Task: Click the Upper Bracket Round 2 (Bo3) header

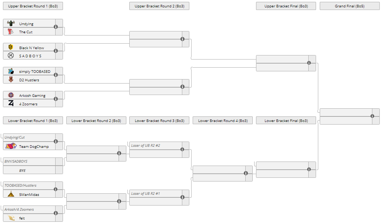Action: tap(159, 6)
